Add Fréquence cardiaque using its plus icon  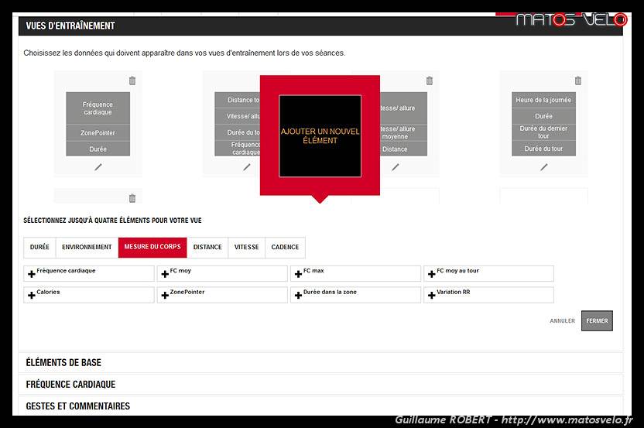(x=32, y=274)
